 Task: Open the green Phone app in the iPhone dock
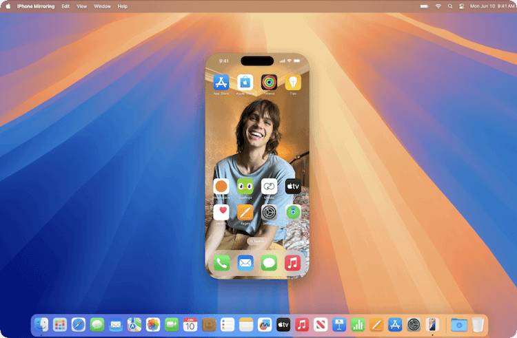pos(221,263)
